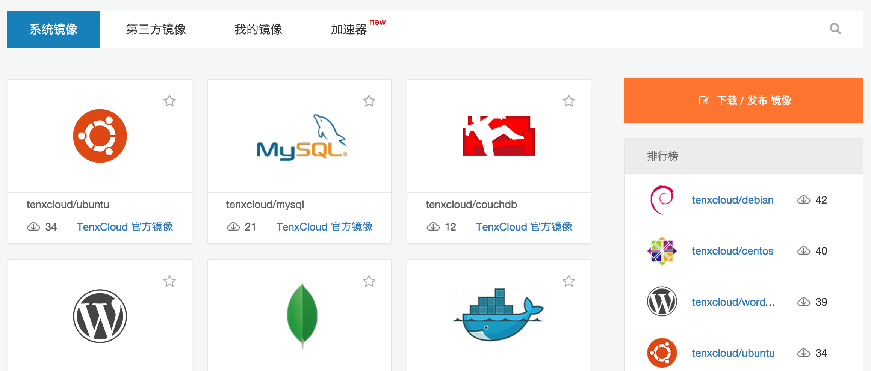Open the tenxcloud/debian ranking link
This screenshot has width=871, height=371.
(733, 200)
